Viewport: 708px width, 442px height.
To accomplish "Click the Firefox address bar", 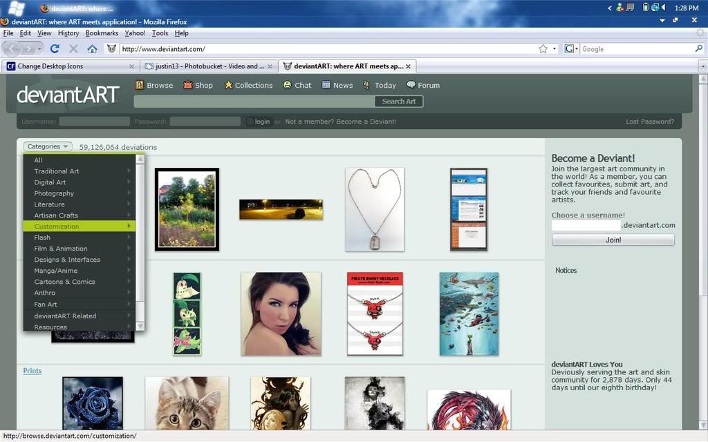I will (x=328, y=49).
